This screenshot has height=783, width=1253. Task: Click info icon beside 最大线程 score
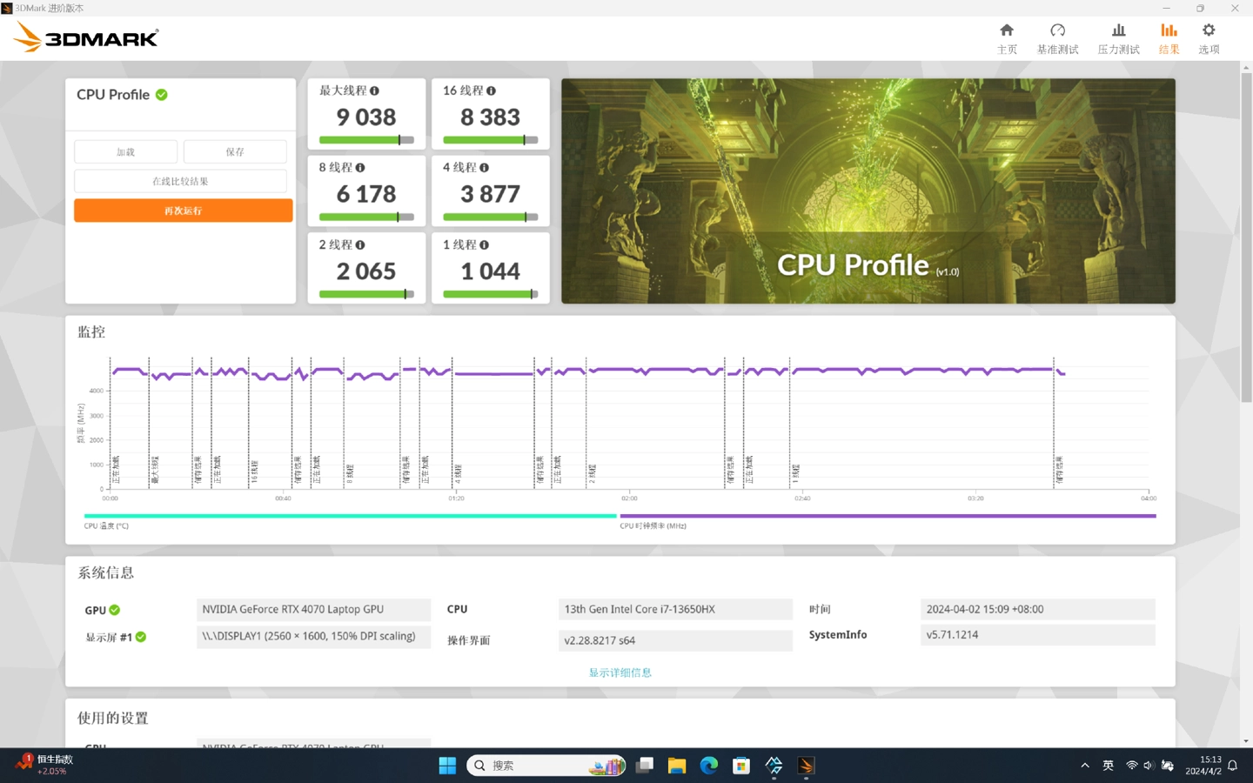coord(374,90)
